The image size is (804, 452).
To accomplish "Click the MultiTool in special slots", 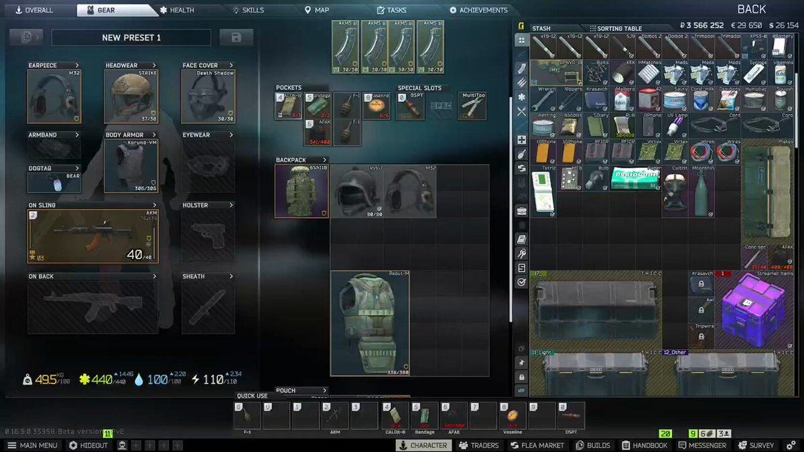I will pos(472,106).
